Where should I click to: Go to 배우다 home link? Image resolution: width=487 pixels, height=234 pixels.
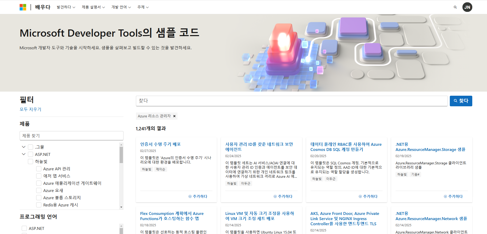(43, 7)
